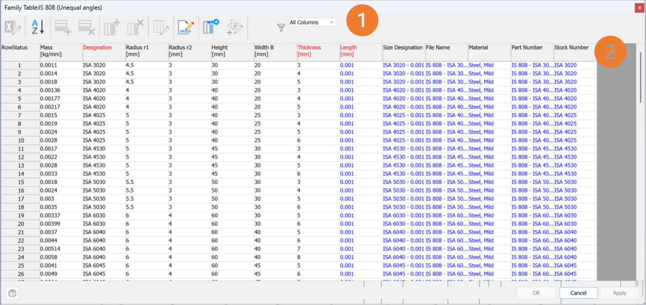The image size is (646, 305).
Task: Click the Mass cell 0.00399
Action: (x=61, y=224)
